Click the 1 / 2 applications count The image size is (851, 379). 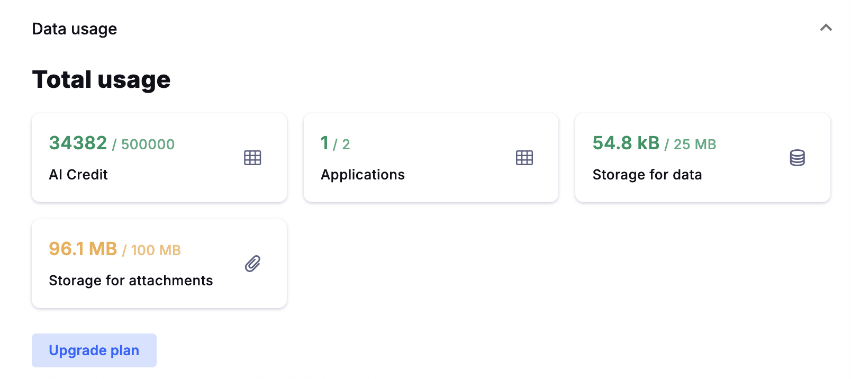335,143
